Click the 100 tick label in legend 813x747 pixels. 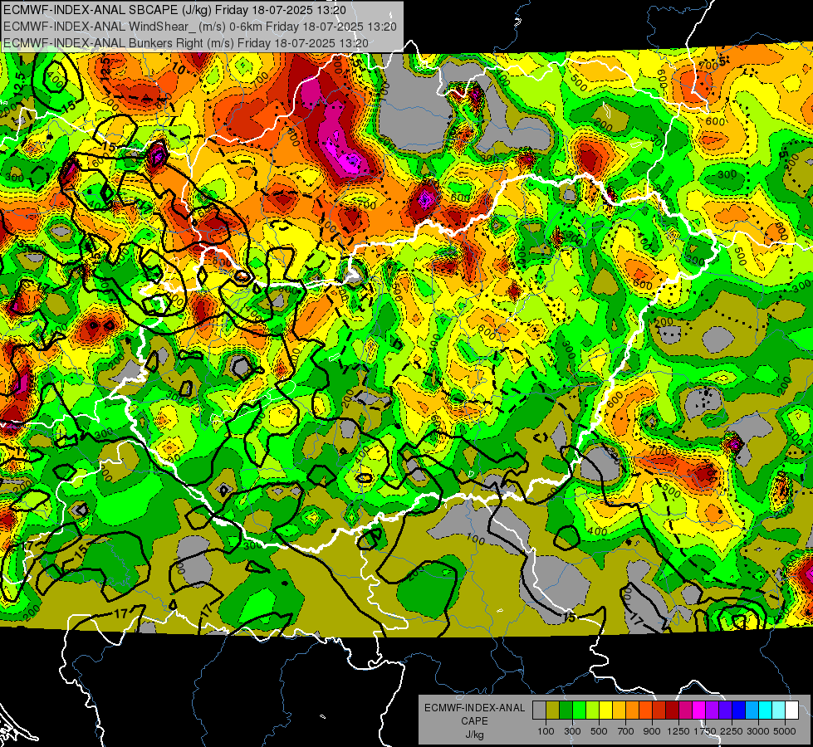(546, 731)
